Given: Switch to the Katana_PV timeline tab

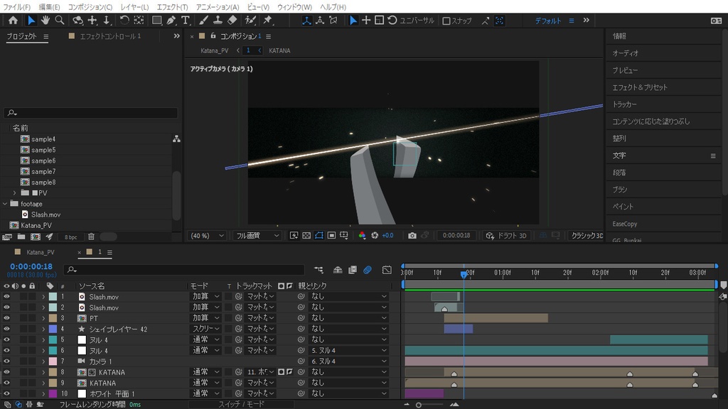Looking at the screenshot, I should (41, 252).
